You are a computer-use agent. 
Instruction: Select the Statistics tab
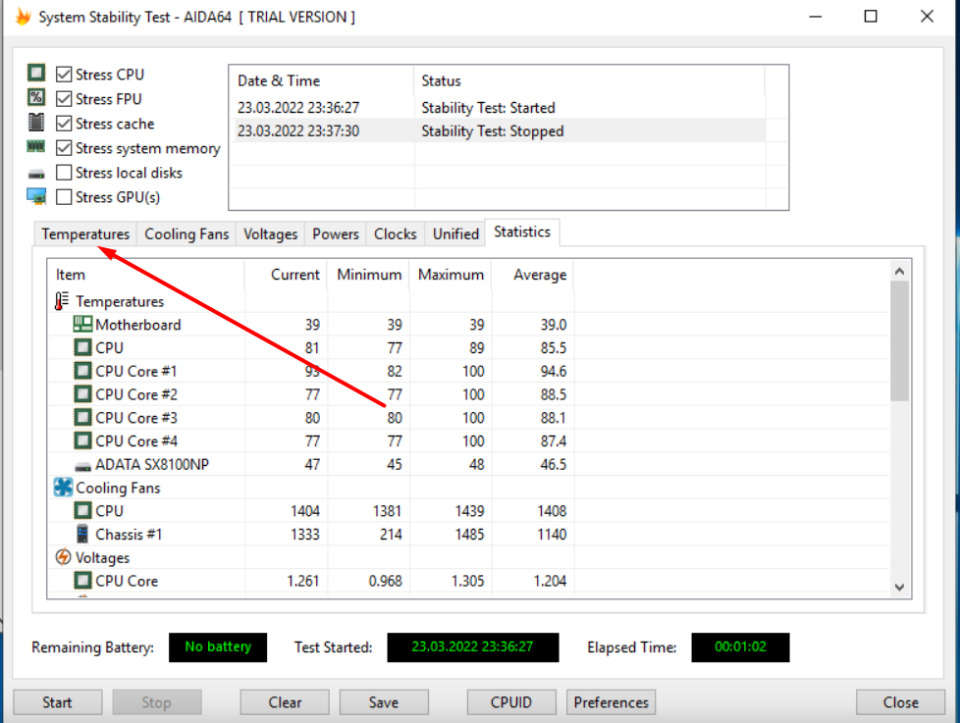(522, 232)
